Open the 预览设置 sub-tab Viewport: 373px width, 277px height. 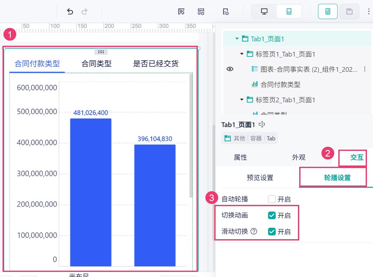(x=260, y=178)
